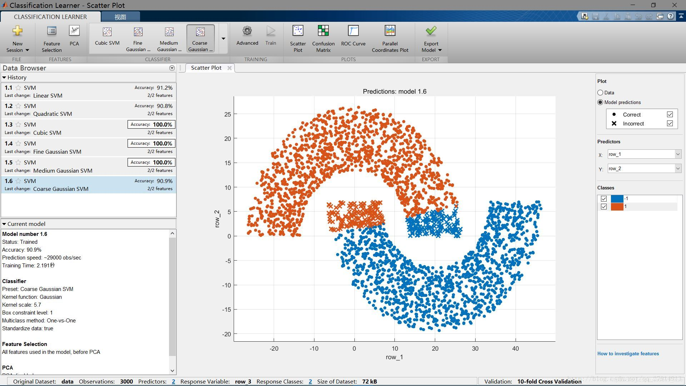Click How to investigate features link

point(627,353)
